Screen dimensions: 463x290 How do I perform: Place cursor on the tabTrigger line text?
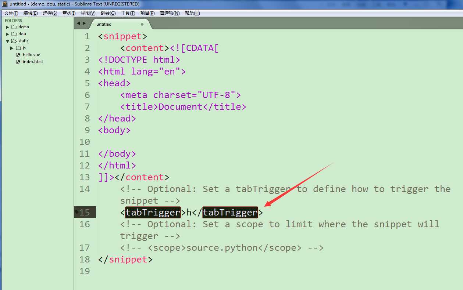192,212
